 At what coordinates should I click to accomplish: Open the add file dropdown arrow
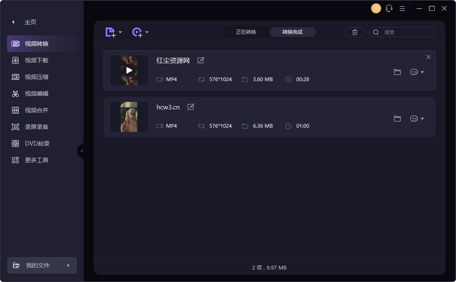coord(120,32)
